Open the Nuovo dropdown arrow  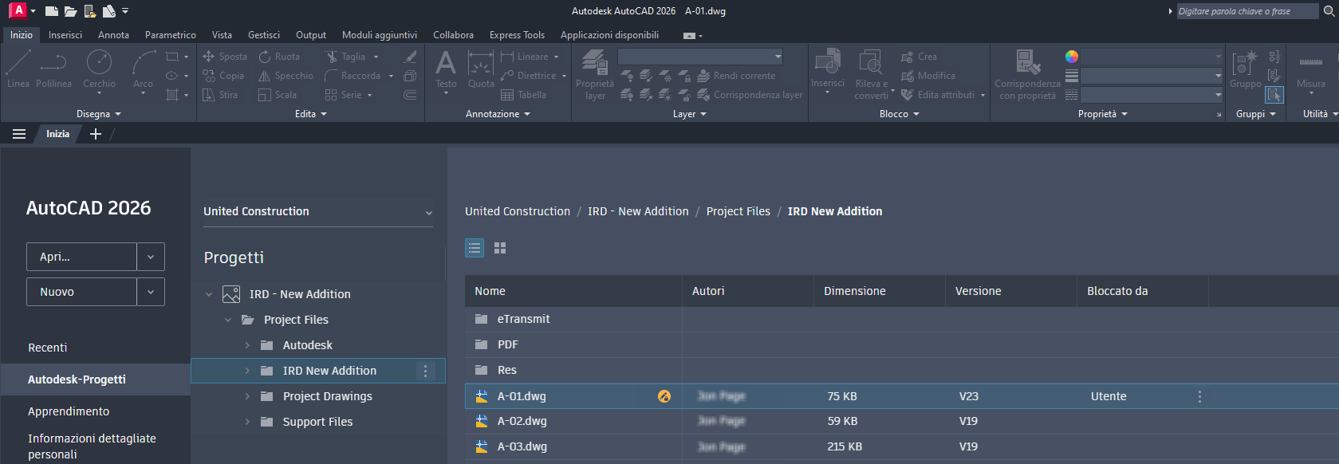(x=151, y=292)
